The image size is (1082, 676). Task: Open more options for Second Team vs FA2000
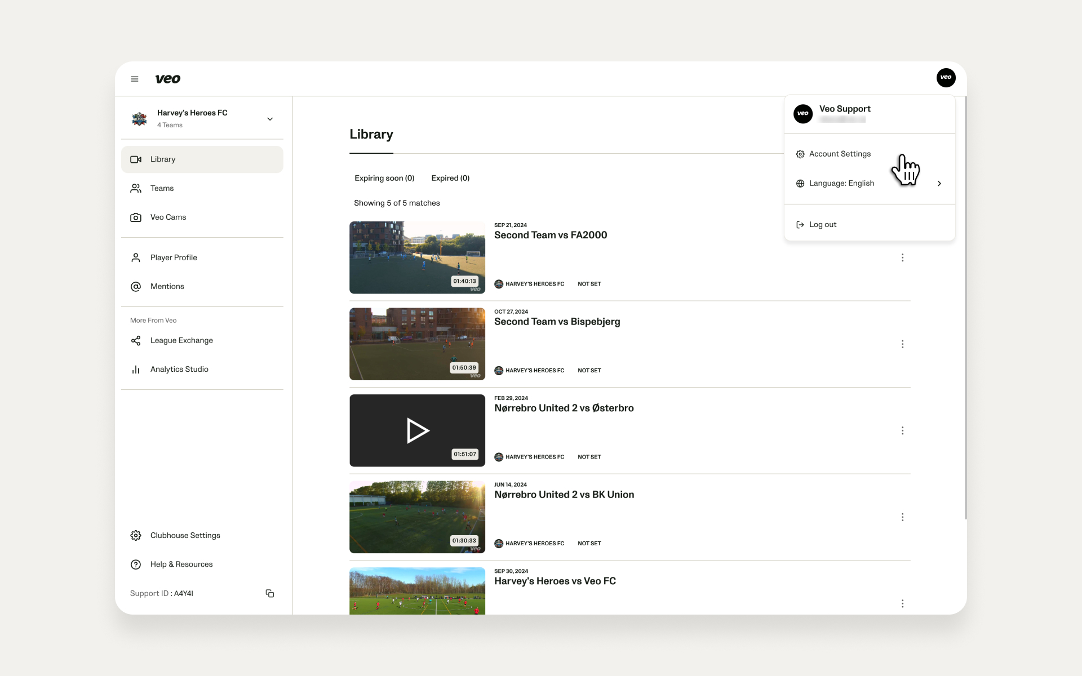pyautogui.click(x=902, y=257)
